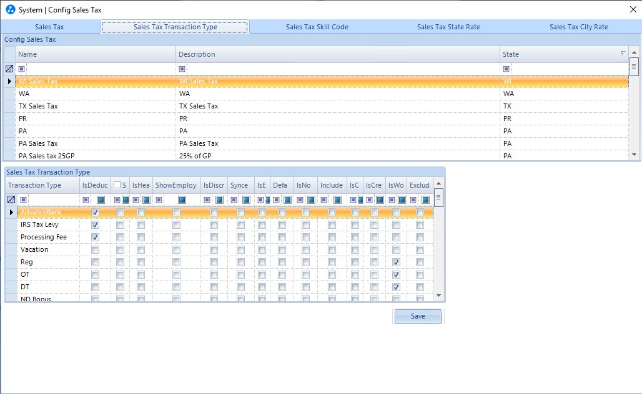Uncheck IsWo for the OT row
Screen dimensions: 642x394
click(x=396, y=274)
